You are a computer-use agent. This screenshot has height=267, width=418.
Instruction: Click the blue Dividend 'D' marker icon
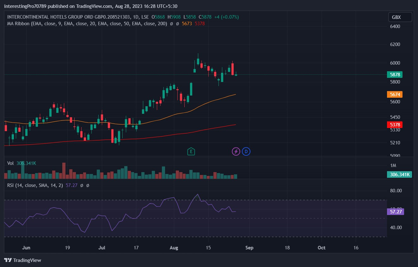(246, 152)
